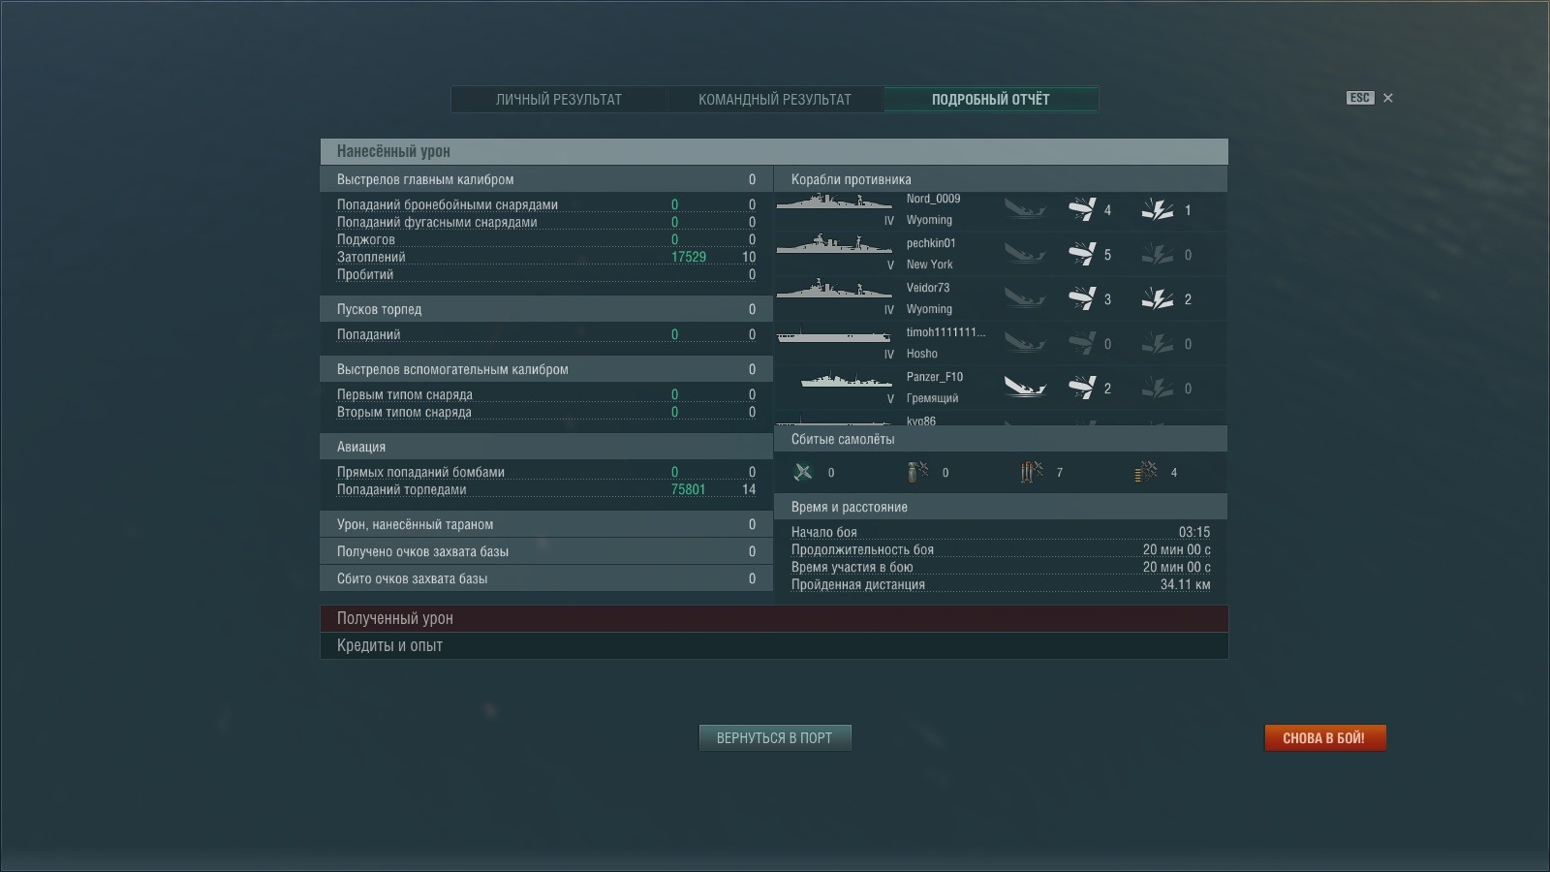Click the New York ship silhouette
This screenshot has height=872, width=1550.
pos(833,245)
